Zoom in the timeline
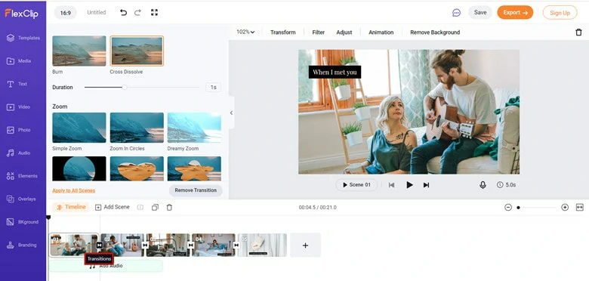The height and width of the screenshot is (281, 589). [x=565, y=208]
